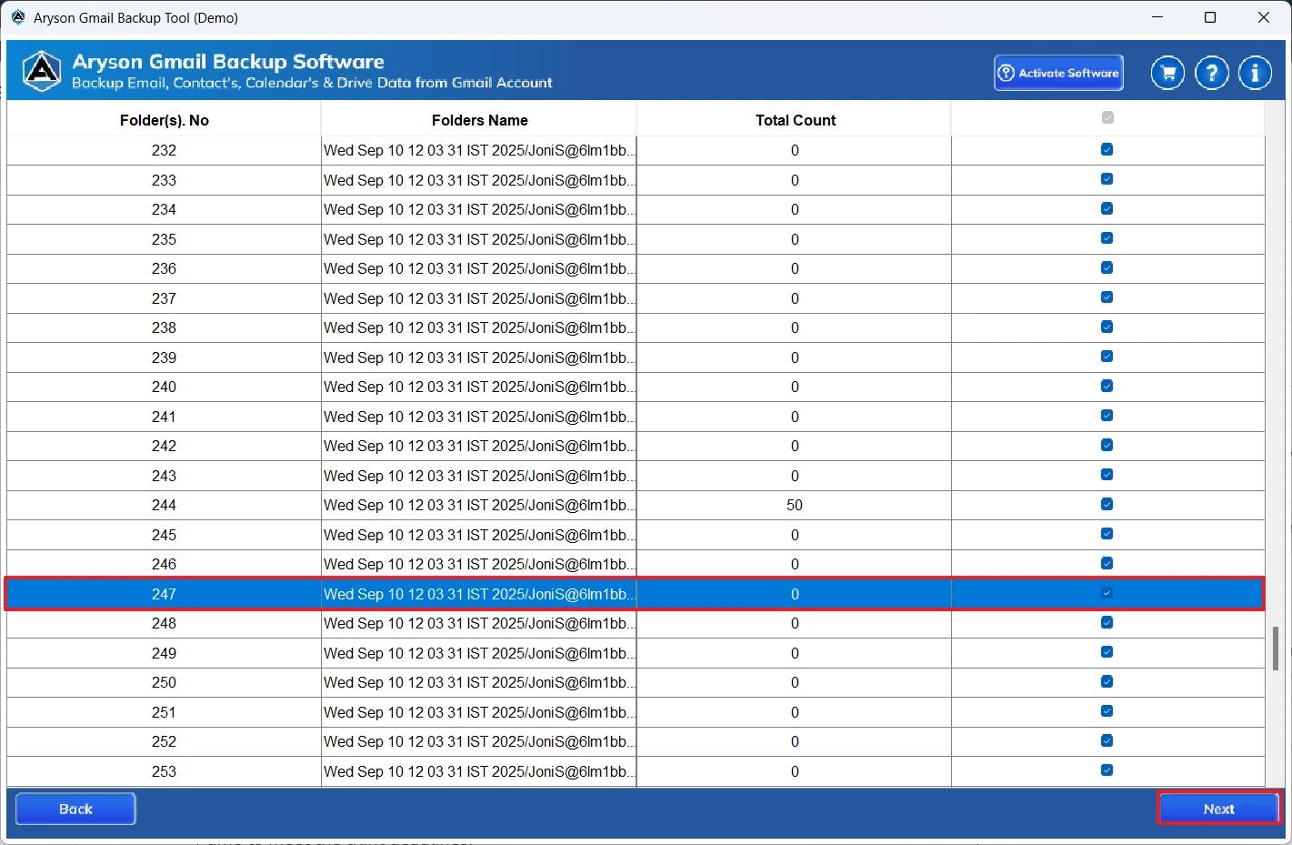Viewport: 1292px width, 845px height.
Task: Uncheck the checkbox for folder 253
Action: point(1107,770)
